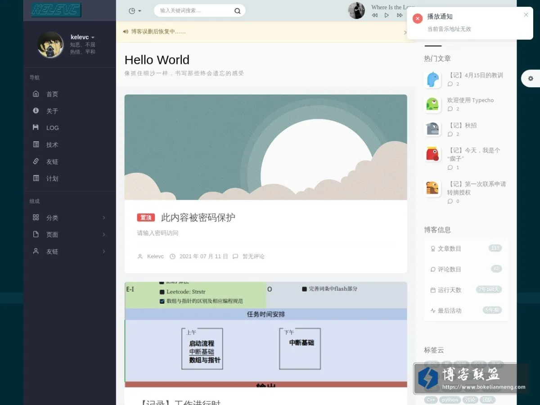This screenshot has height=405, width=540.
Task: Click the KELEVC site logo
Action: pos(56,10)
